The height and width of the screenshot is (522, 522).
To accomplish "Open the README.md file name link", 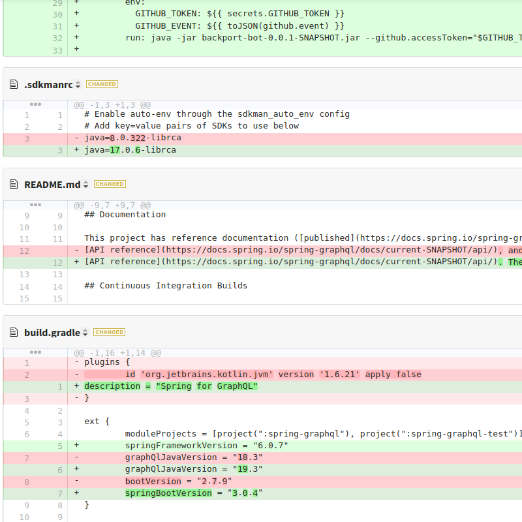I will [x=52, y=185].
